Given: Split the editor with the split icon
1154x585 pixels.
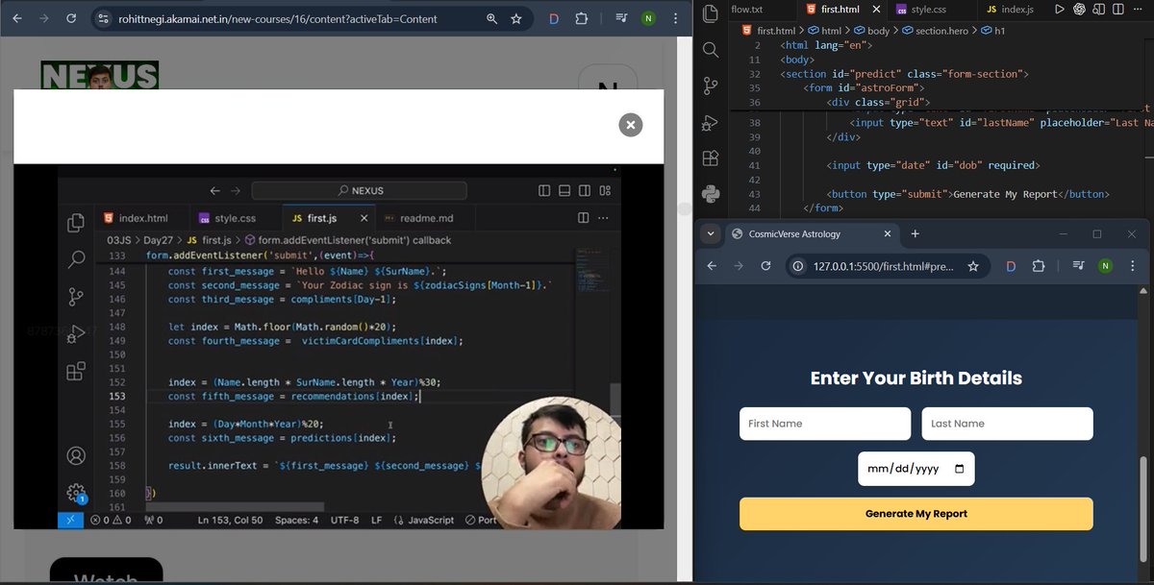Looking at the screenshot, I should pos(1117,9).
